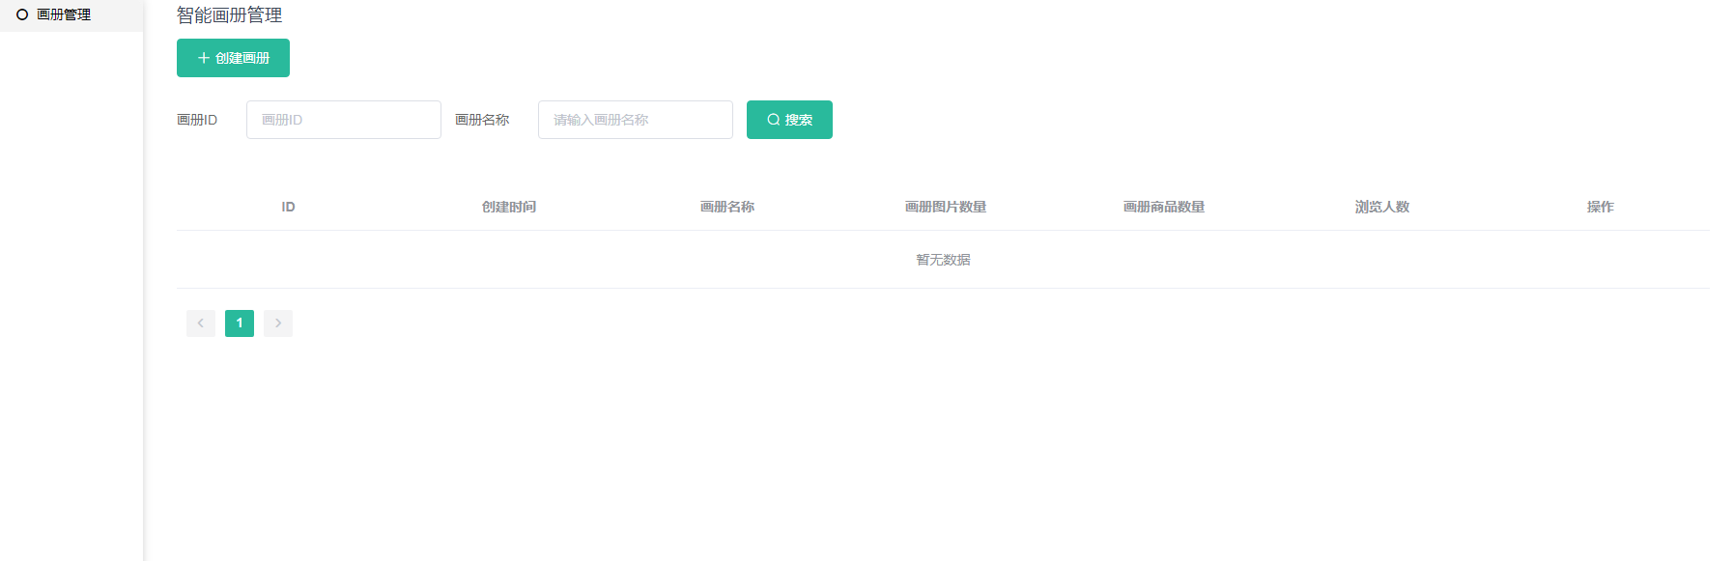Click the 请输入画册名称 text box
This screenshot has width=1734, height=561.
(635, 120)
